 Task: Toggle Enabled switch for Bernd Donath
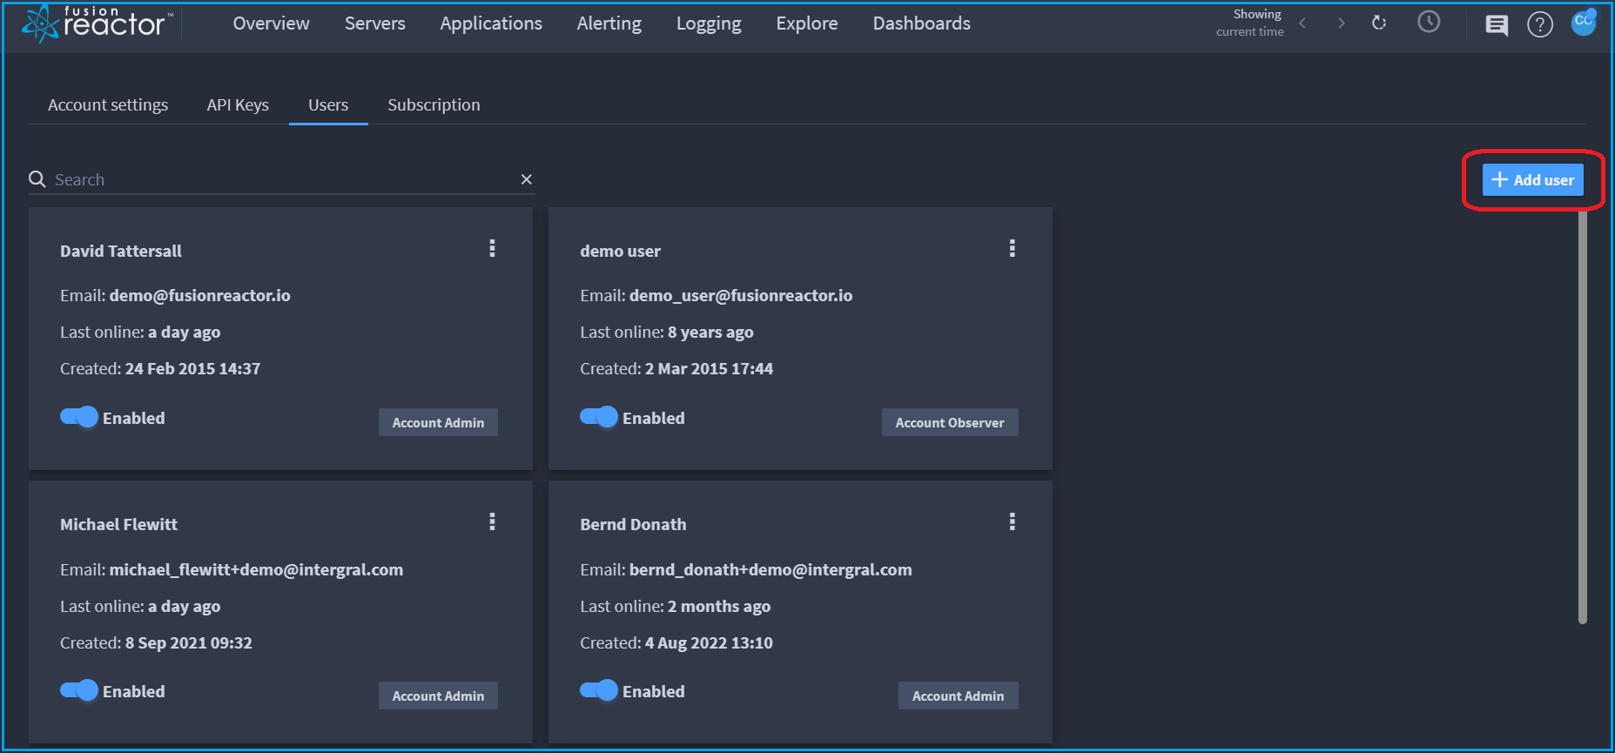[x=599, y=690]
